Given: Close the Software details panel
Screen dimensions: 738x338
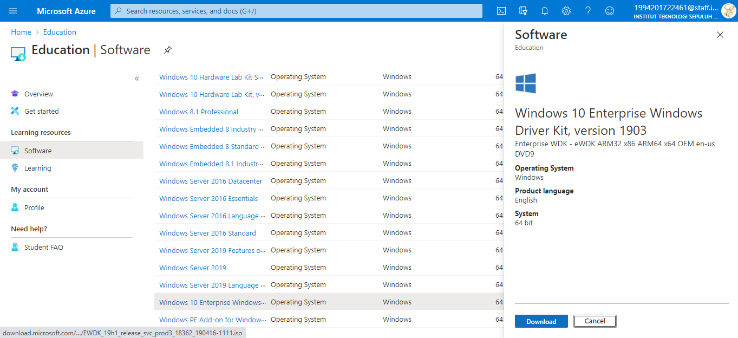Looking at the screenshot, I should pos(720,35).
